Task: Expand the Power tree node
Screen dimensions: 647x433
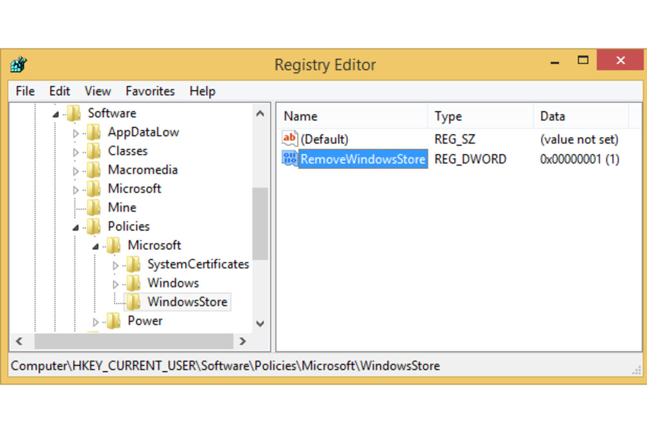Action: click(x=95, y=322)
